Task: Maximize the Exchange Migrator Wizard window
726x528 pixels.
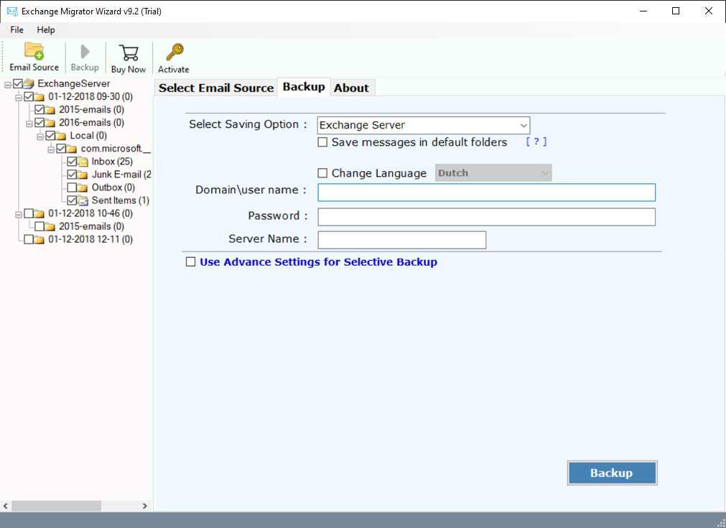Action: pos(676,11)
